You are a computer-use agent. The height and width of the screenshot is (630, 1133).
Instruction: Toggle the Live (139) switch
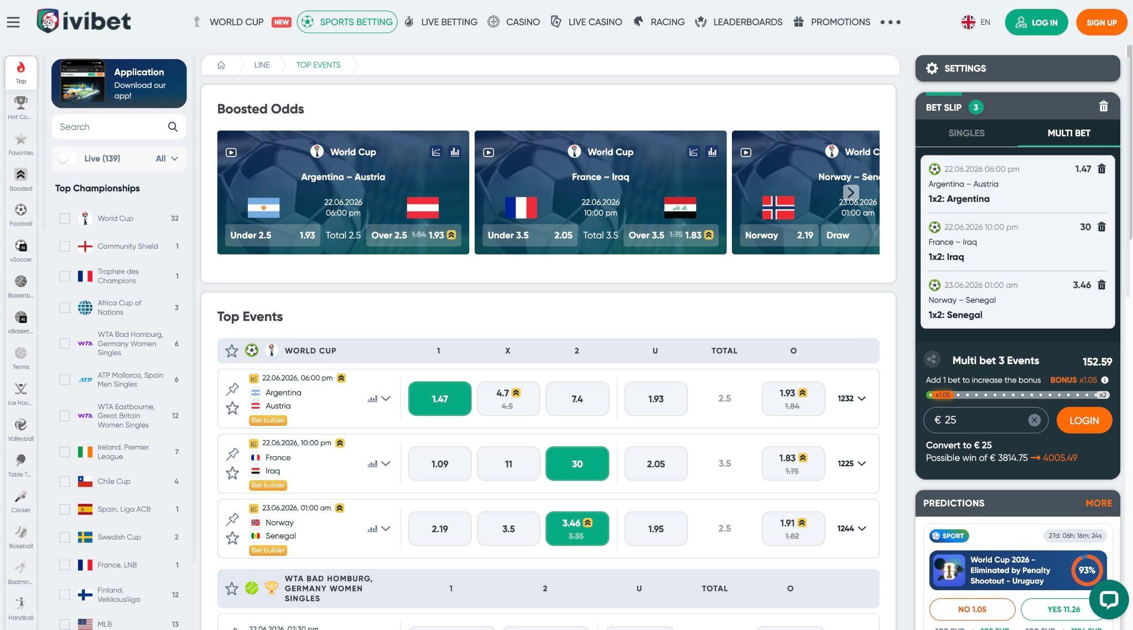(67, 158)
